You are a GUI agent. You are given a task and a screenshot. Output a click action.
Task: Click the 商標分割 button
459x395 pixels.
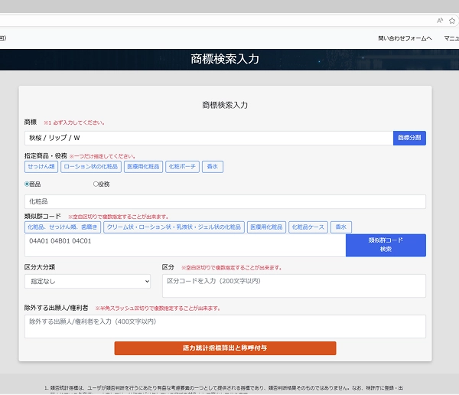[x=409, y=138]
